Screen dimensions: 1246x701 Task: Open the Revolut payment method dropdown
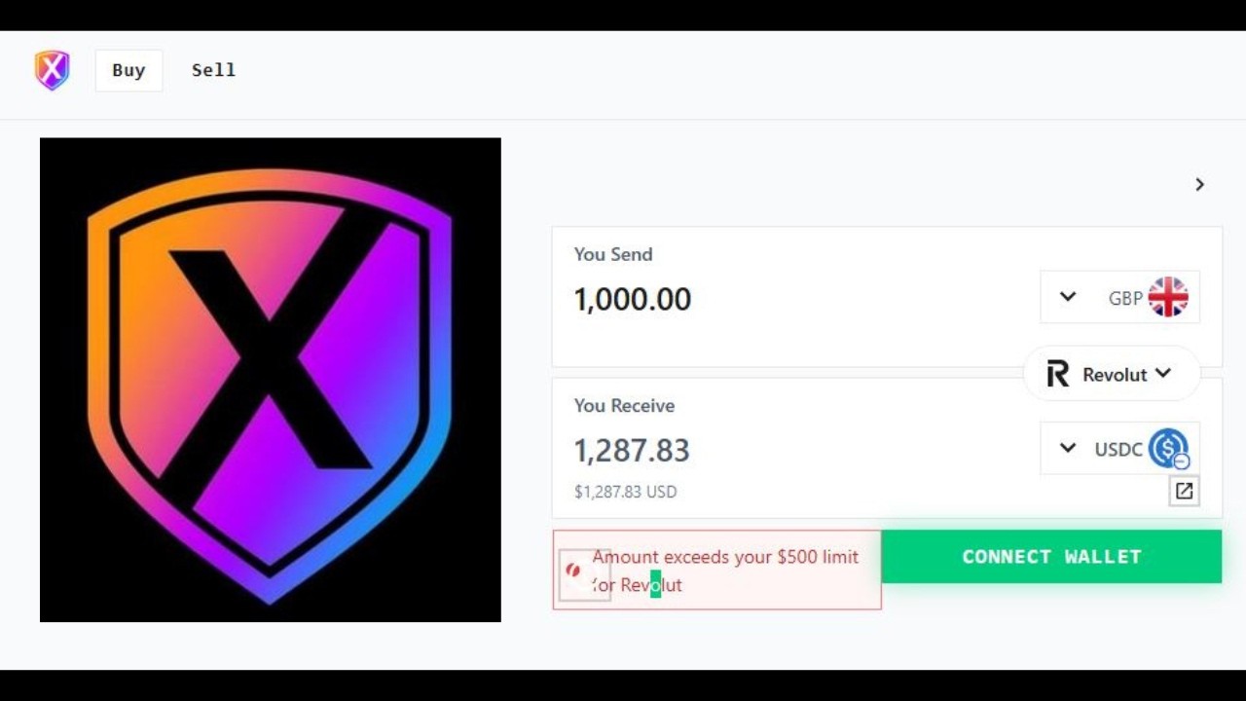(x=1112, y=374)
